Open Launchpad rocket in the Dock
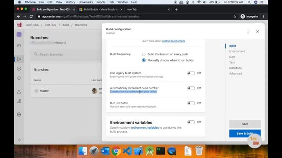Image resolution: width=282 pixels, height=158 pixels. pyautogui.click(x=94, y=151)
